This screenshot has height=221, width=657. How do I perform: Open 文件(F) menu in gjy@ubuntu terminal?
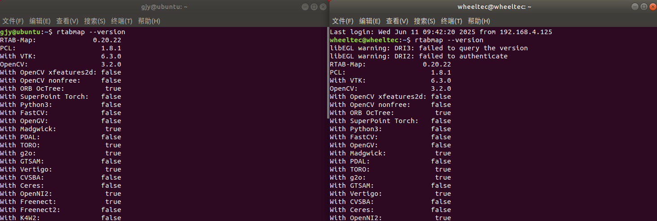[x=13, y=21]
